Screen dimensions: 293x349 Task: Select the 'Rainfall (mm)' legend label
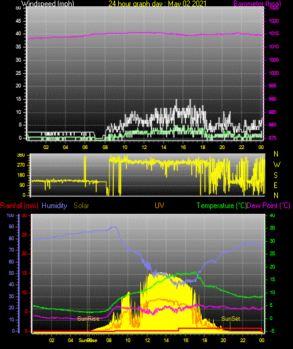[x=19, y=206]
